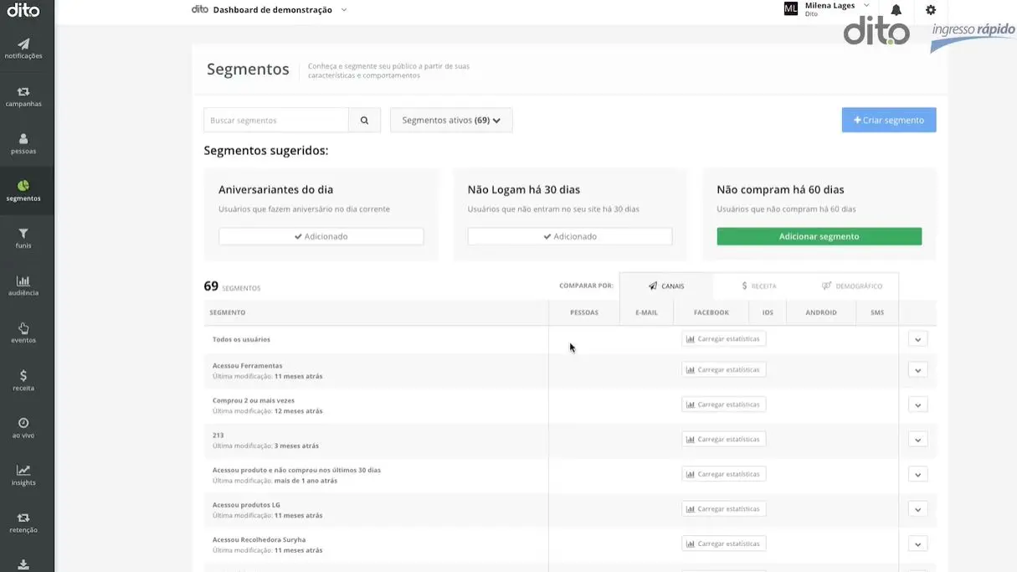Open the settings gear at top right
The width and height of the screenshot is (1017, 572).
(929, 8)
